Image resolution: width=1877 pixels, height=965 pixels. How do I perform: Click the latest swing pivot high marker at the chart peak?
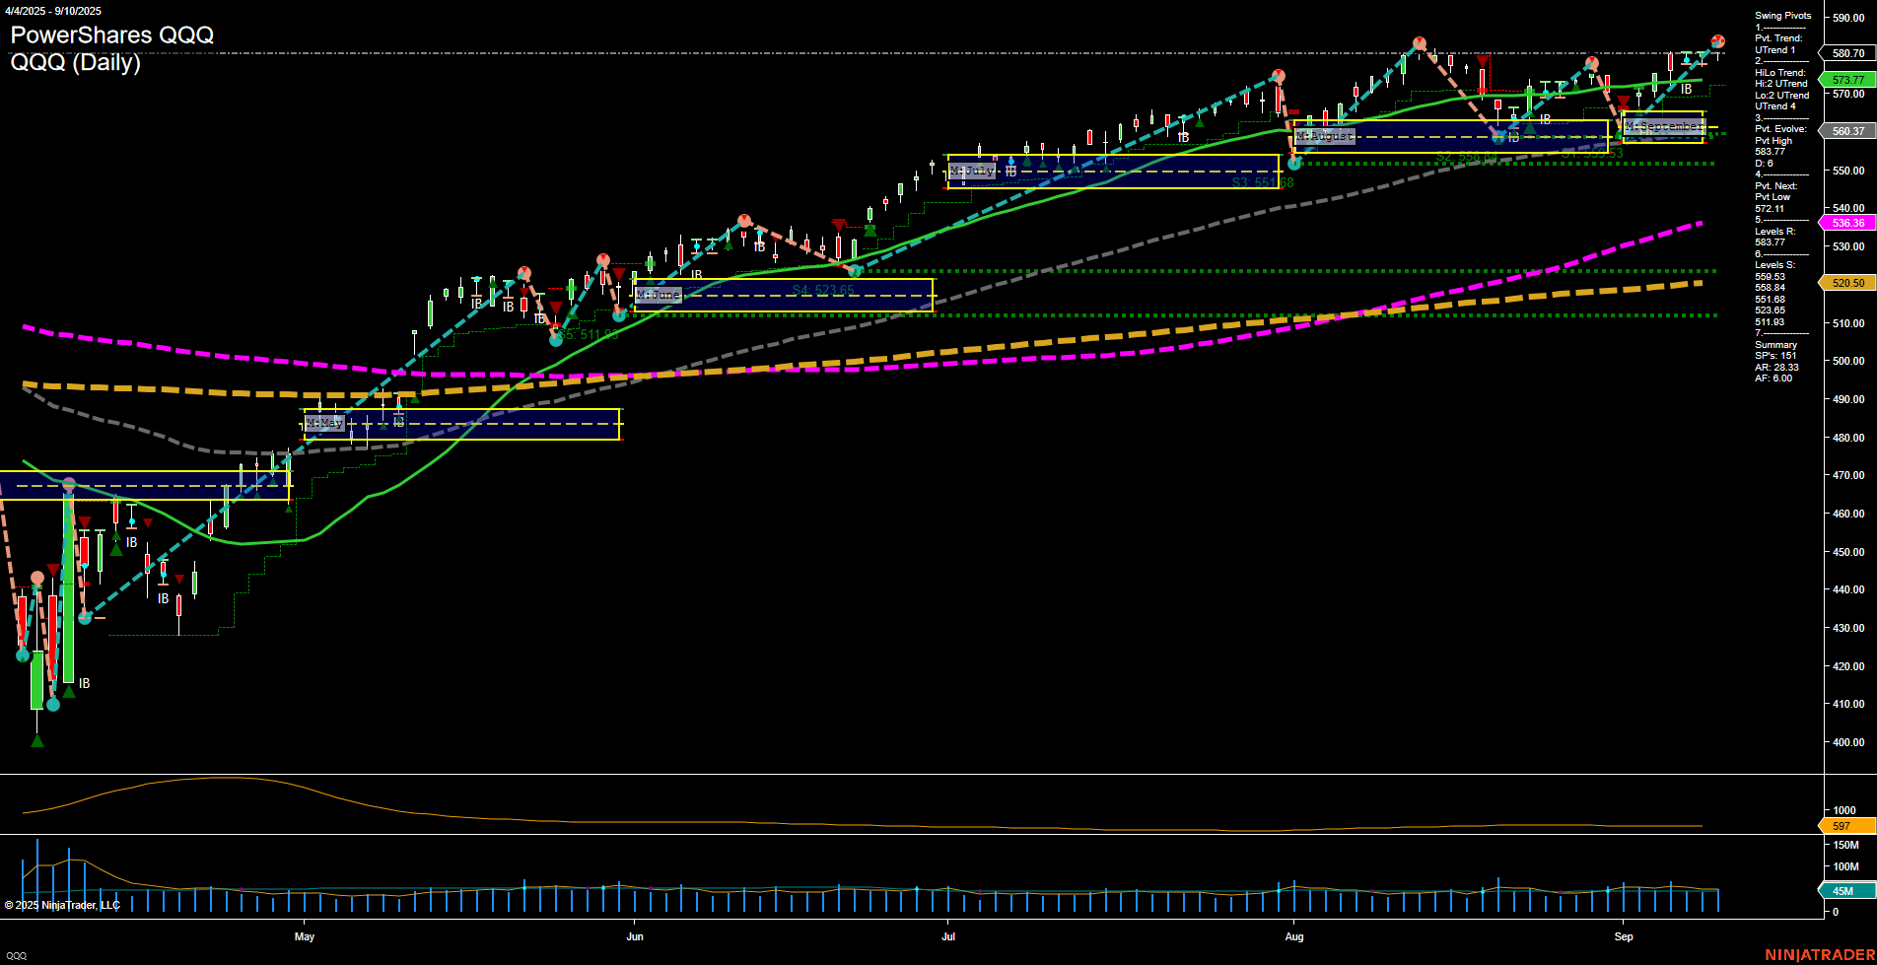[x=1717, y=41]
